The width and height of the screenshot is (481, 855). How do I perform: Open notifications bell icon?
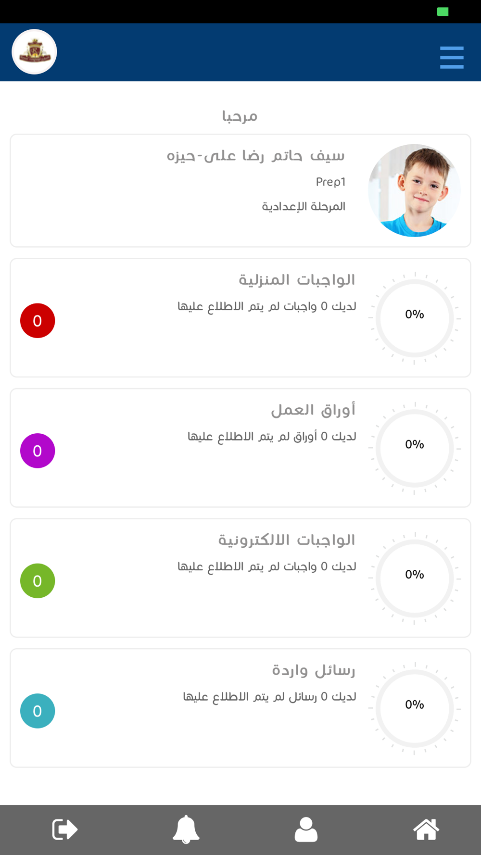pyautogui.click(x=186, y=830)
